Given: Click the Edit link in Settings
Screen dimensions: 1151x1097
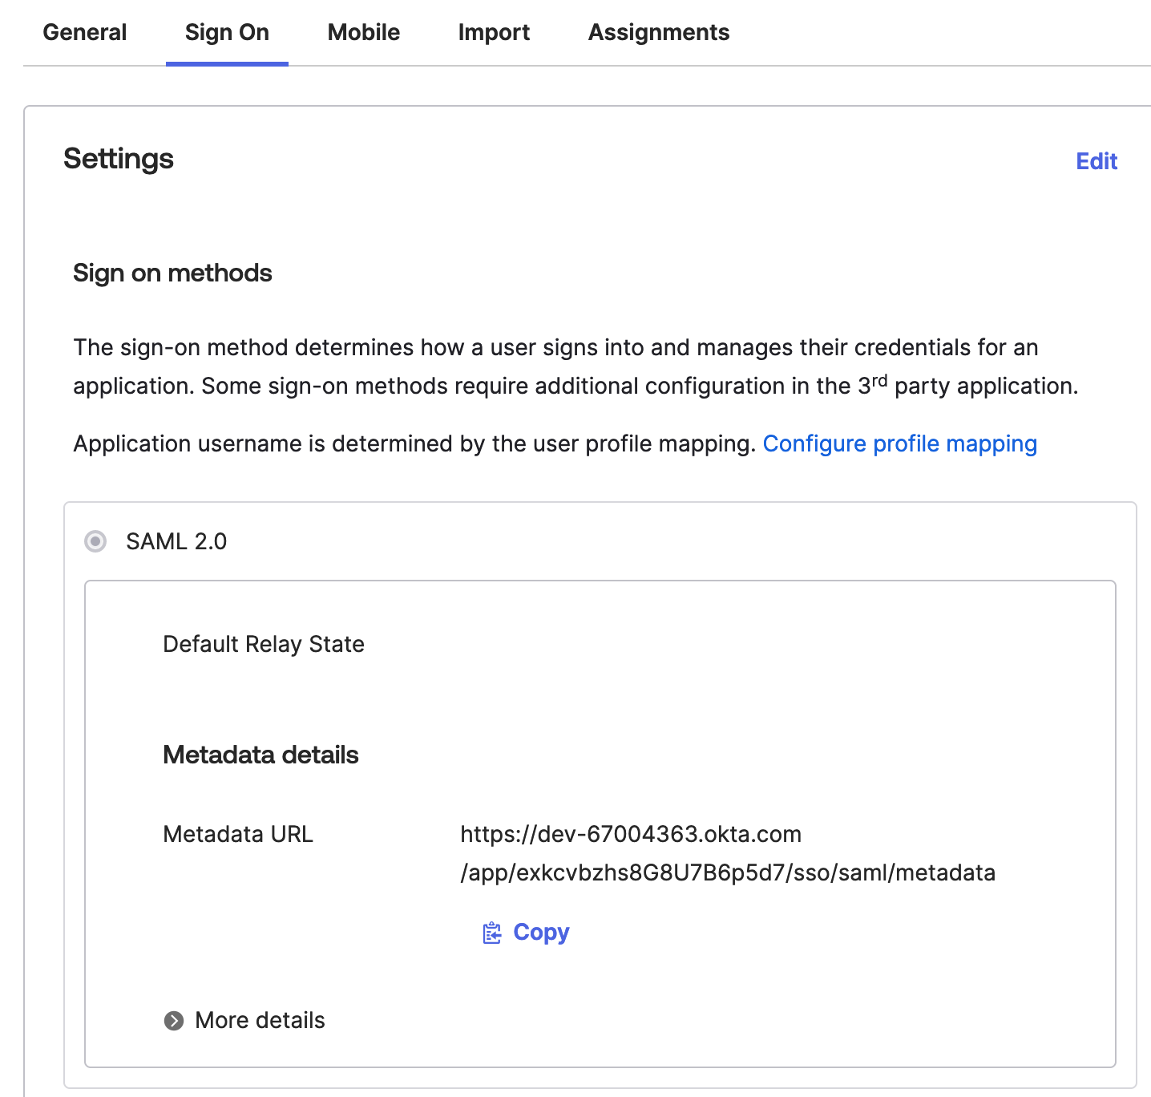Looking at the screenshot, I should coord(1096,161).
